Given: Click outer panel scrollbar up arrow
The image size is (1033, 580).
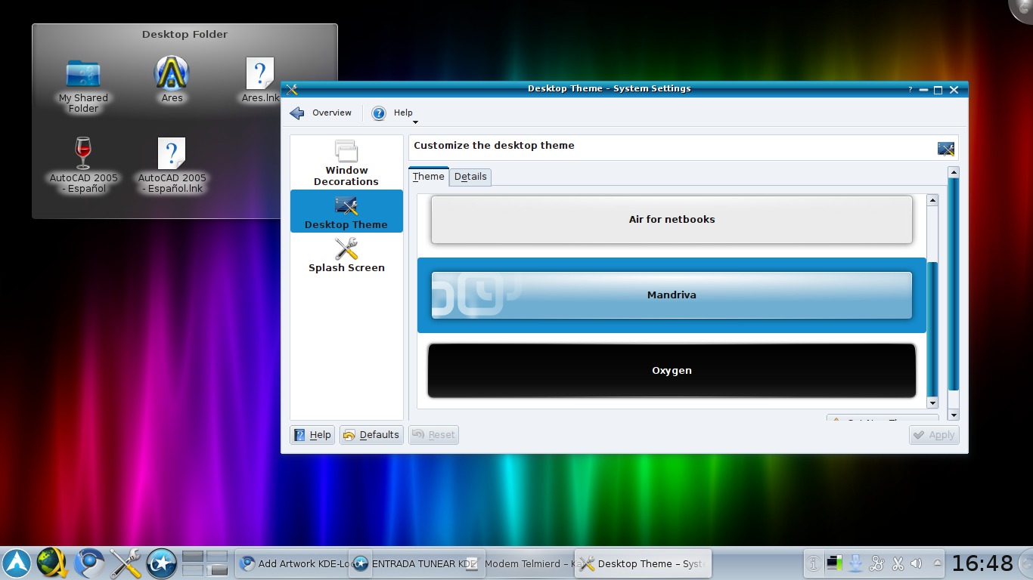Looking at the screenshot, I should coord(954,172).
